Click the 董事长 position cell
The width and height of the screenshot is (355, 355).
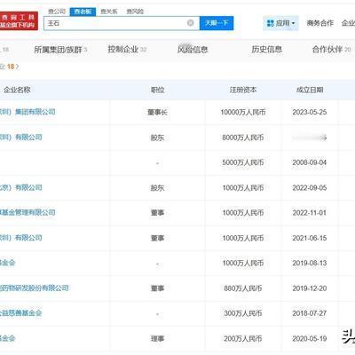coord(157,113)
